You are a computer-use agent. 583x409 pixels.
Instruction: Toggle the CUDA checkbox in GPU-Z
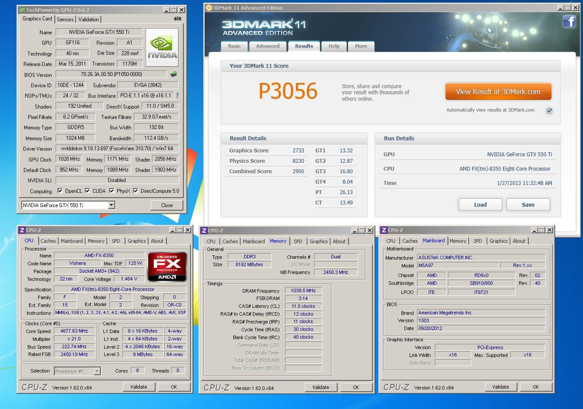(x=87, y=191)
